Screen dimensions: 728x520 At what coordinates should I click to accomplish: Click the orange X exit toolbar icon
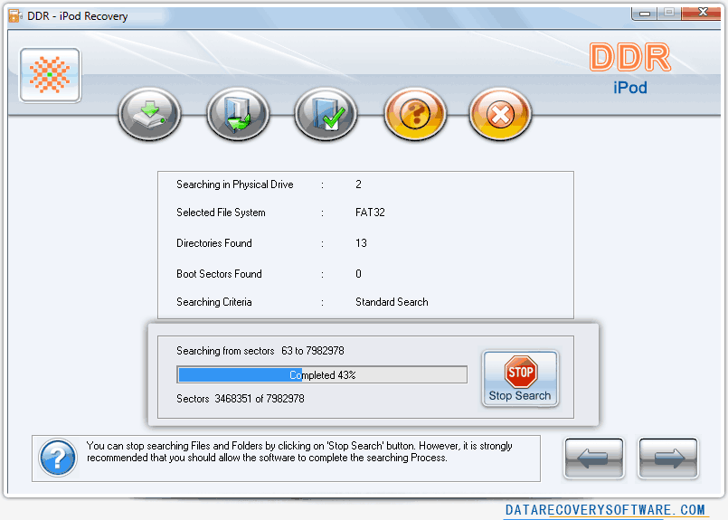pos(500,114)
